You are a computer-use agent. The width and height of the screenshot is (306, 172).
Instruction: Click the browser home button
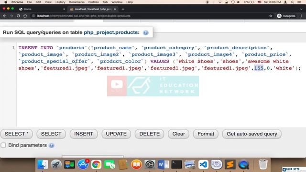coord(25,16)
